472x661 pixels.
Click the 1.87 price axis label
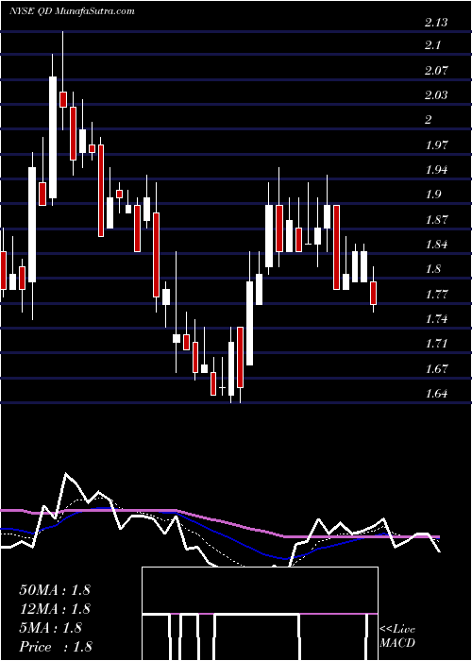pyautogui.click(x=436, y=220)
